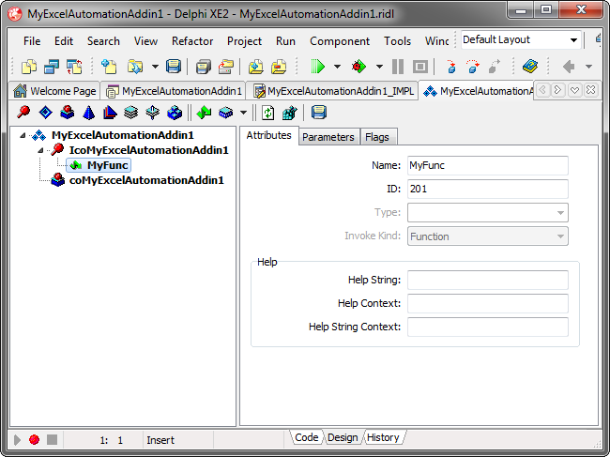Open the Invoke Kind combo box
This screenshot has width=610, height=457.
click(x=487, y=236)
